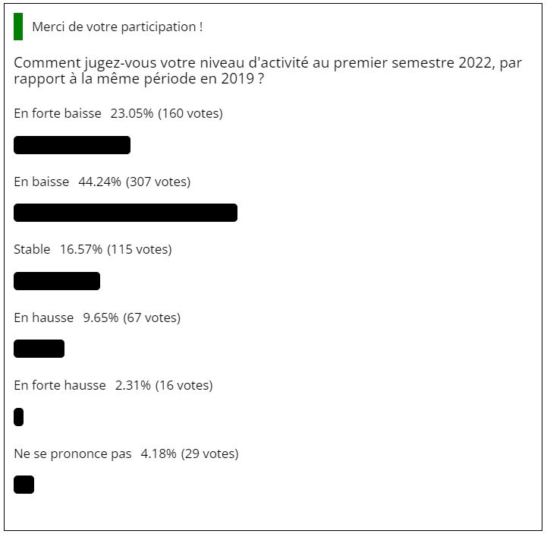Click the 'En hausse' result bar
This screenshot has height=534, width=547.
click(x=39, y=349)
